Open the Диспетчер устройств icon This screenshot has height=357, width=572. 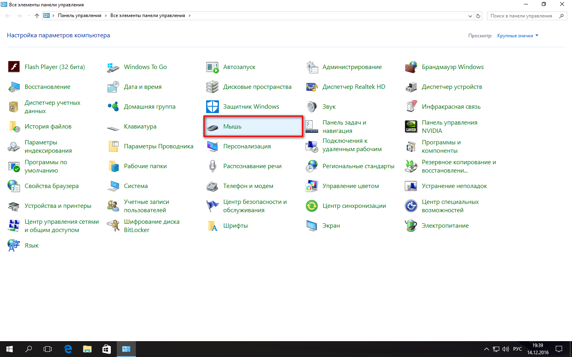pos(411,87)
